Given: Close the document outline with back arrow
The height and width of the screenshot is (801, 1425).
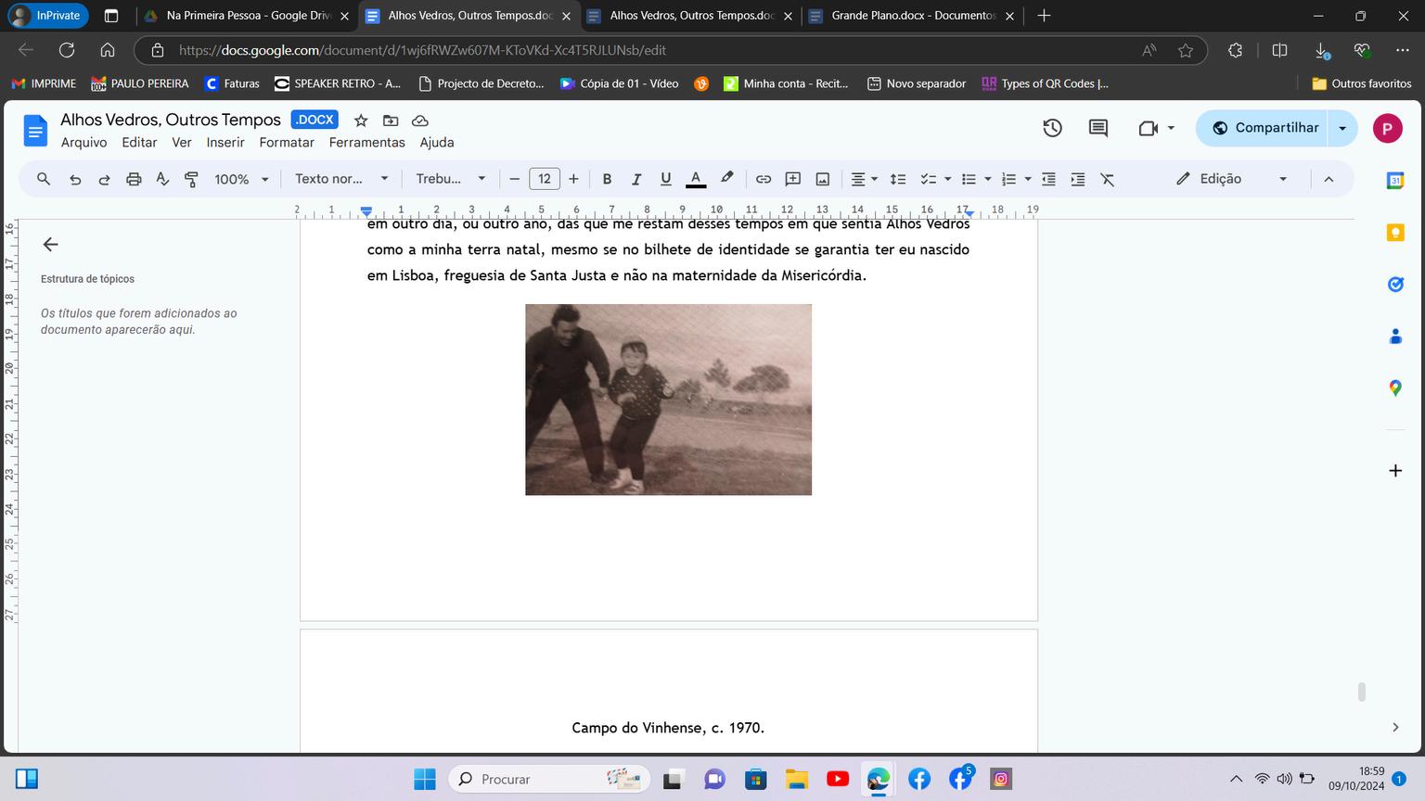Looking at the screenshot, I should coord(51,245).
